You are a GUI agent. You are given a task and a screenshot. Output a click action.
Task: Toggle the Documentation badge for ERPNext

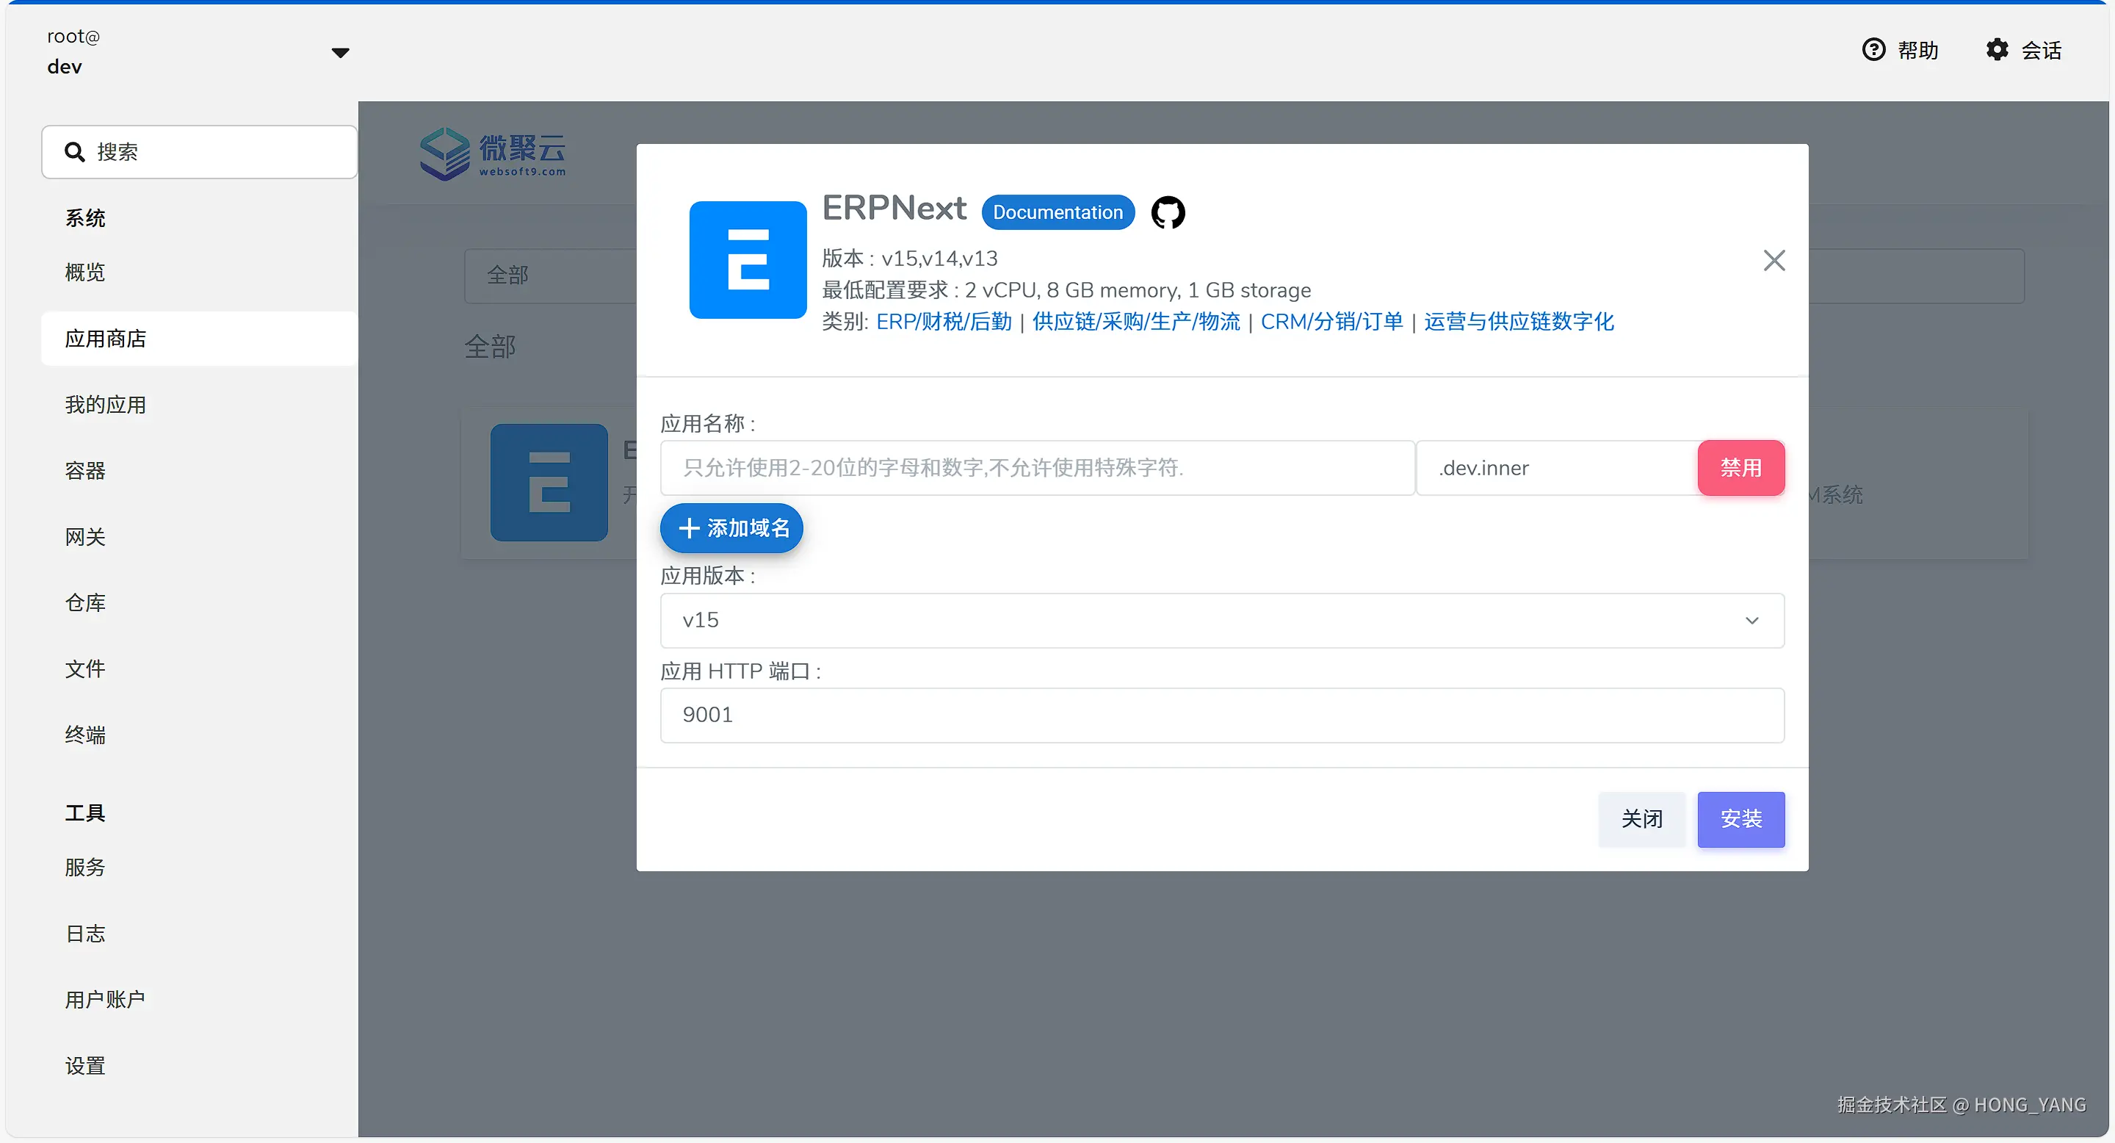(1057, 212)
